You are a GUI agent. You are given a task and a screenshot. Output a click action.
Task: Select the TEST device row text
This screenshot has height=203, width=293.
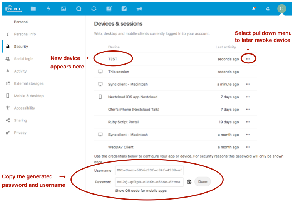pyautogui.click(x=112, y=59)
